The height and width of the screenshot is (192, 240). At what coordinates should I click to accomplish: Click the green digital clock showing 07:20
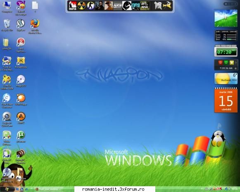(226, 52)
